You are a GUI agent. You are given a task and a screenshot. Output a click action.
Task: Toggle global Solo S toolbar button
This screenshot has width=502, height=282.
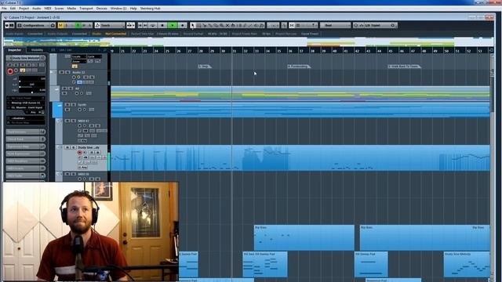[x=67, y=25]
